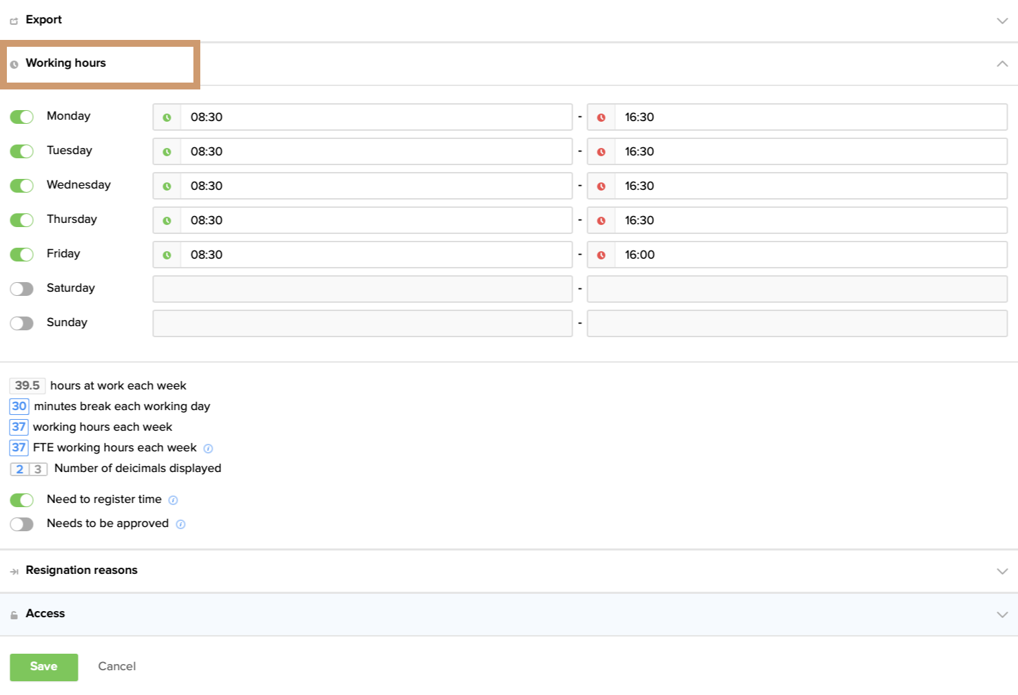Click the Thursday start time field showing 08:30
Screen dimensions: 1018x695
coord(376,220)
